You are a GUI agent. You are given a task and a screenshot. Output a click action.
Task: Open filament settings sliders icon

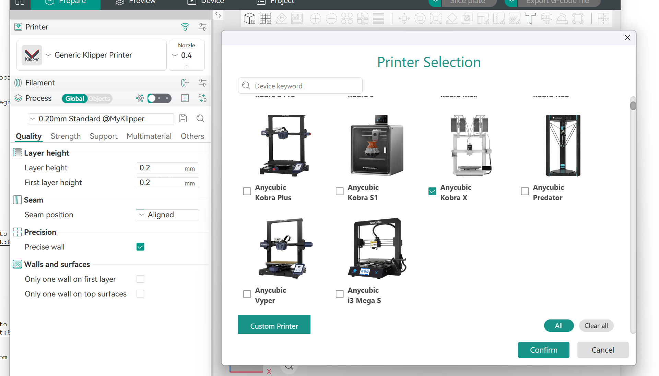(x=202, y=83)
